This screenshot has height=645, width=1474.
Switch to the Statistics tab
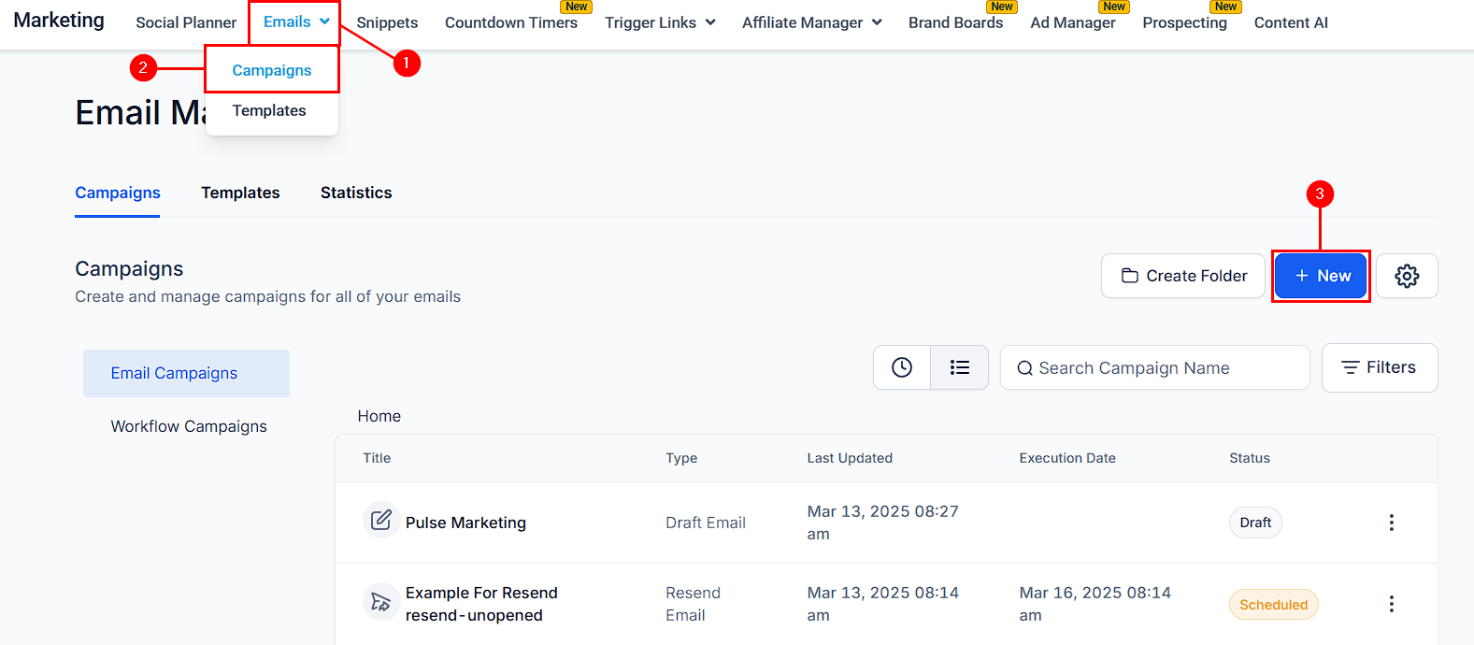point(356,193)
